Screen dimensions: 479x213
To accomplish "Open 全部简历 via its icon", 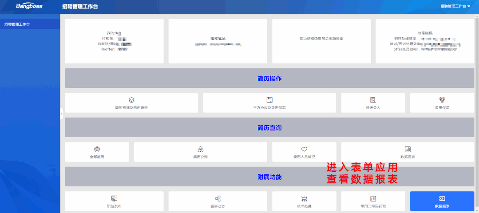I will [97, 150].
